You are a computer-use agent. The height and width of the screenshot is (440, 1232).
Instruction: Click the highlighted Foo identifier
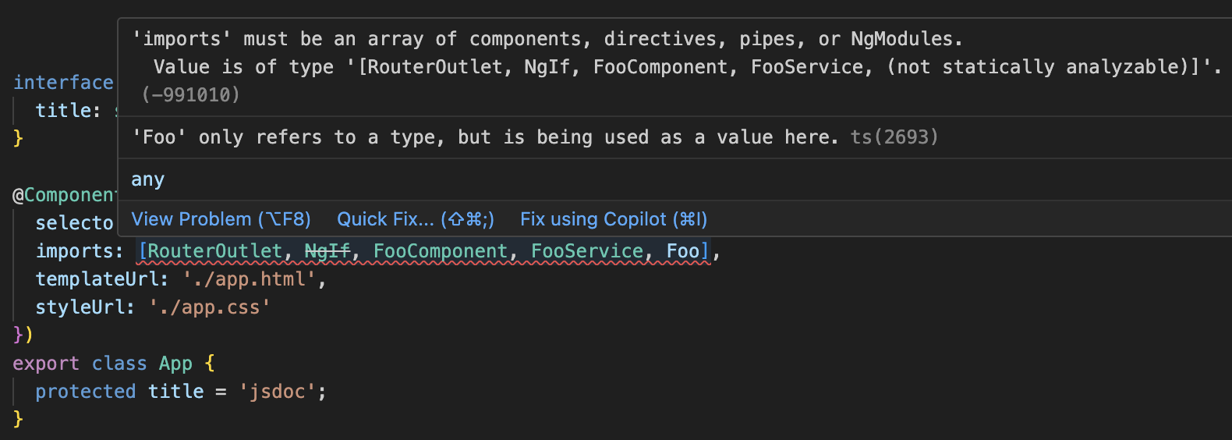coord(683,251)
